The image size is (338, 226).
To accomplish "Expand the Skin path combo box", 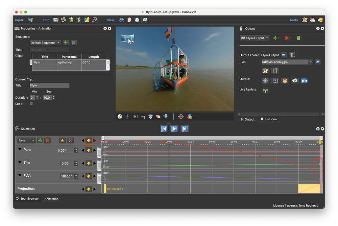I will 310,62.
